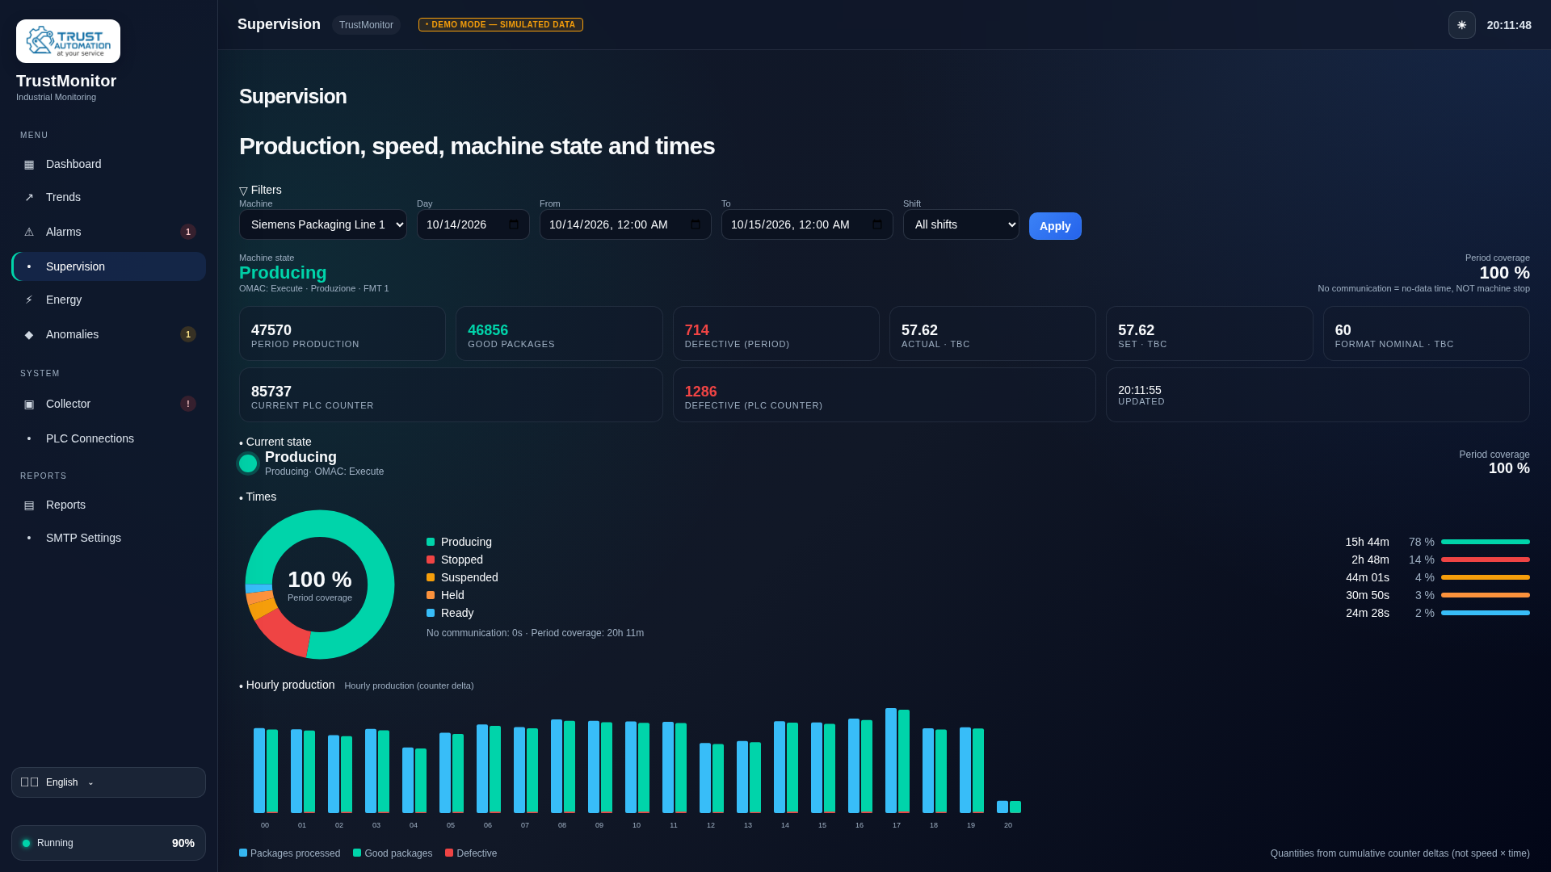Click the Reports document icon

tap(29, 505)
